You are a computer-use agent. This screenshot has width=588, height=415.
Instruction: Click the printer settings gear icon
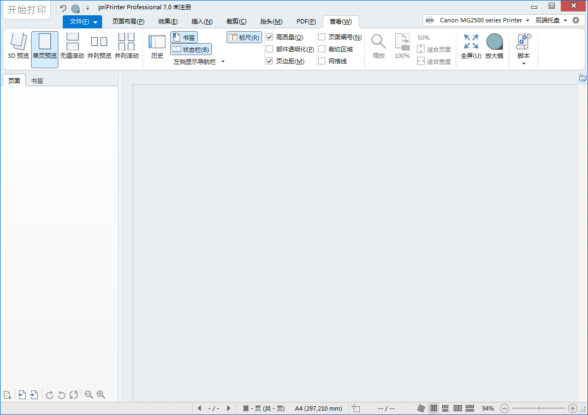coord(576,20)
